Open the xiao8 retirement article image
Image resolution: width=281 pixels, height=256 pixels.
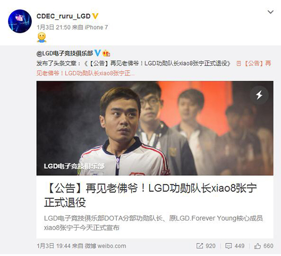155,128
